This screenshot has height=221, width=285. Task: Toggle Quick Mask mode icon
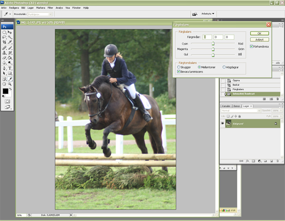[7, 101]
